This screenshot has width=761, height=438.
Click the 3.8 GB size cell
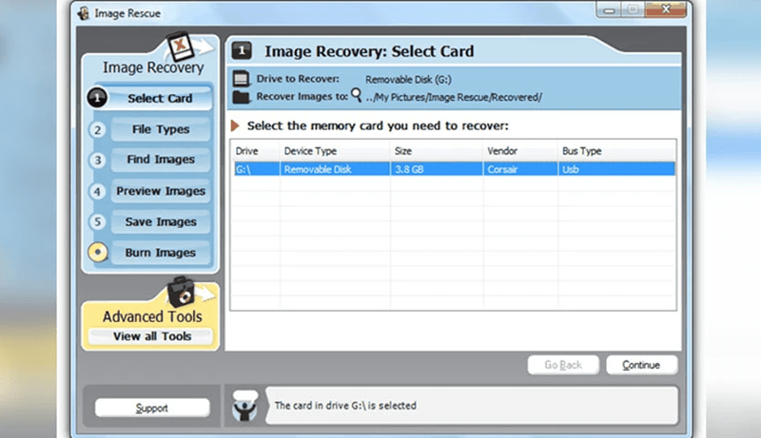pos(437,169)
